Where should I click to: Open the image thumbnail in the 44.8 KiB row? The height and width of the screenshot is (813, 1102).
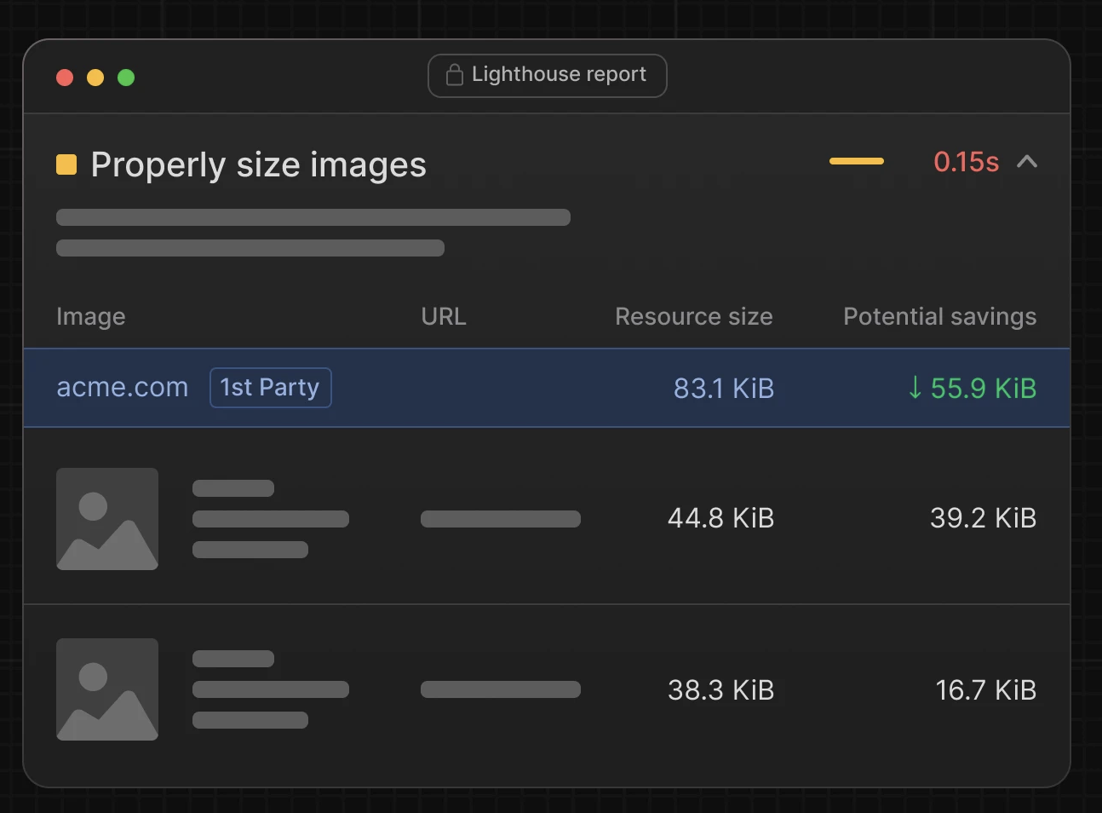pos(107,518)
